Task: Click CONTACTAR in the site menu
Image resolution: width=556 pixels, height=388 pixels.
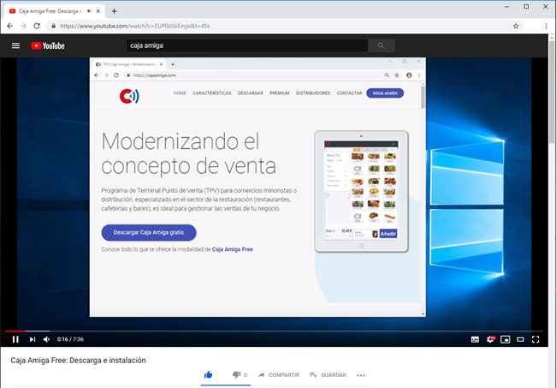Action: coord(350,93)
